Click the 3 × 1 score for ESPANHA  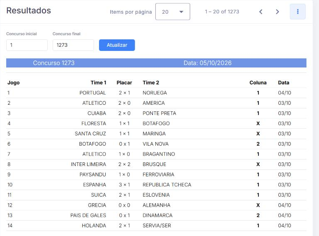(124, 185)
